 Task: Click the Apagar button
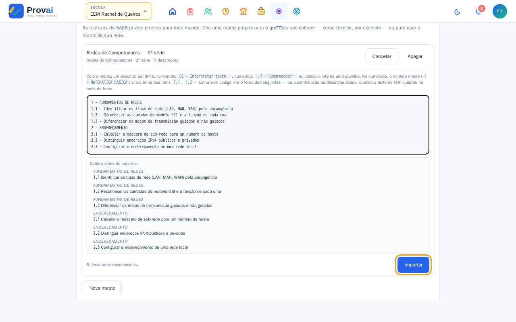tap(415, 56)
